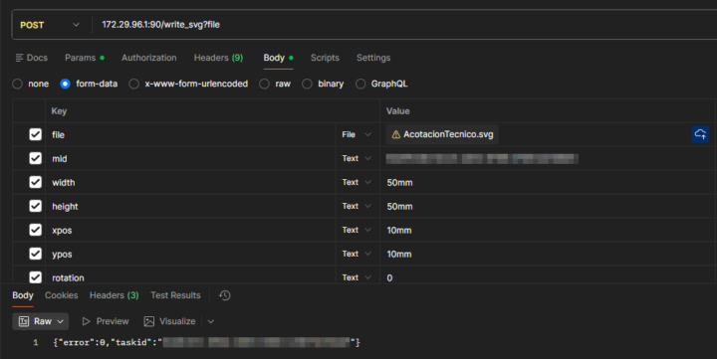The width and height of the screenshot is (717, 359).
Task: Open the Raw response format dropdown
Action: pos(40,321)
